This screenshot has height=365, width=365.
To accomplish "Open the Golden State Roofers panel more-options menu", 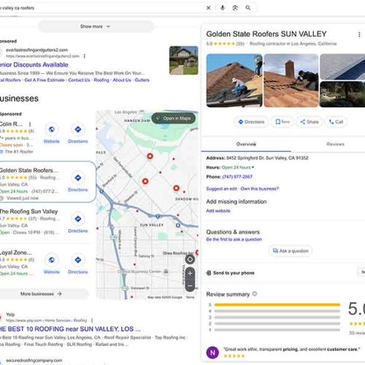I will point(359,34).
